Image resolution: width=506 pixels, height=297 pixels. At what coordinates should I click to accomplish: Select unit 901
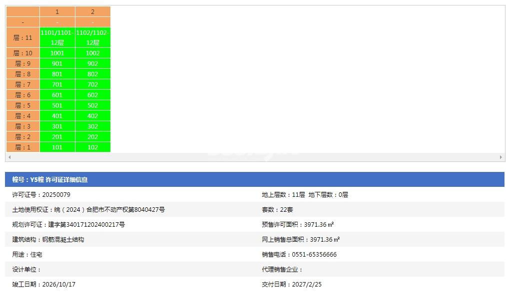point(57,64)
